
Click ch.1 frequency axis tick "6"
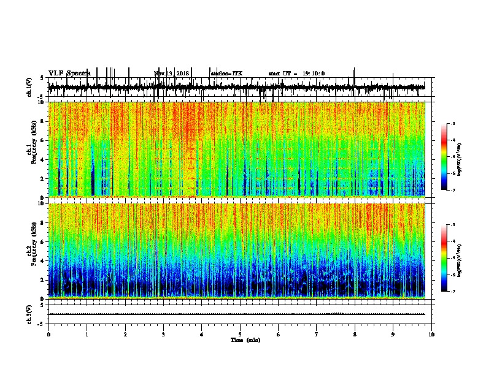point(43,140)
